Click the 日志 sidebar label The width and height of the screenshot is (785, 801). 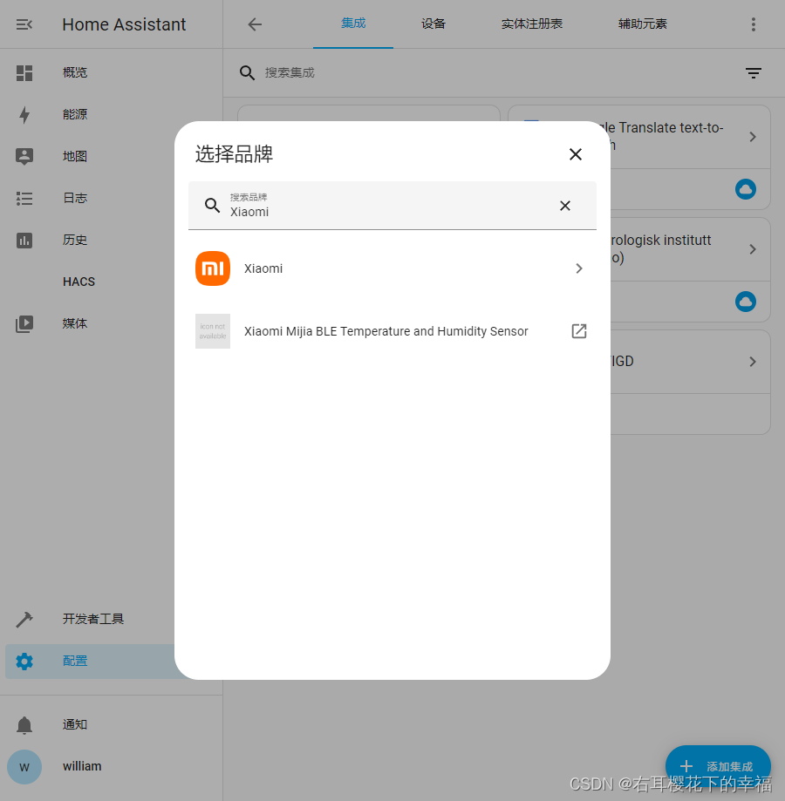point(75,198)
